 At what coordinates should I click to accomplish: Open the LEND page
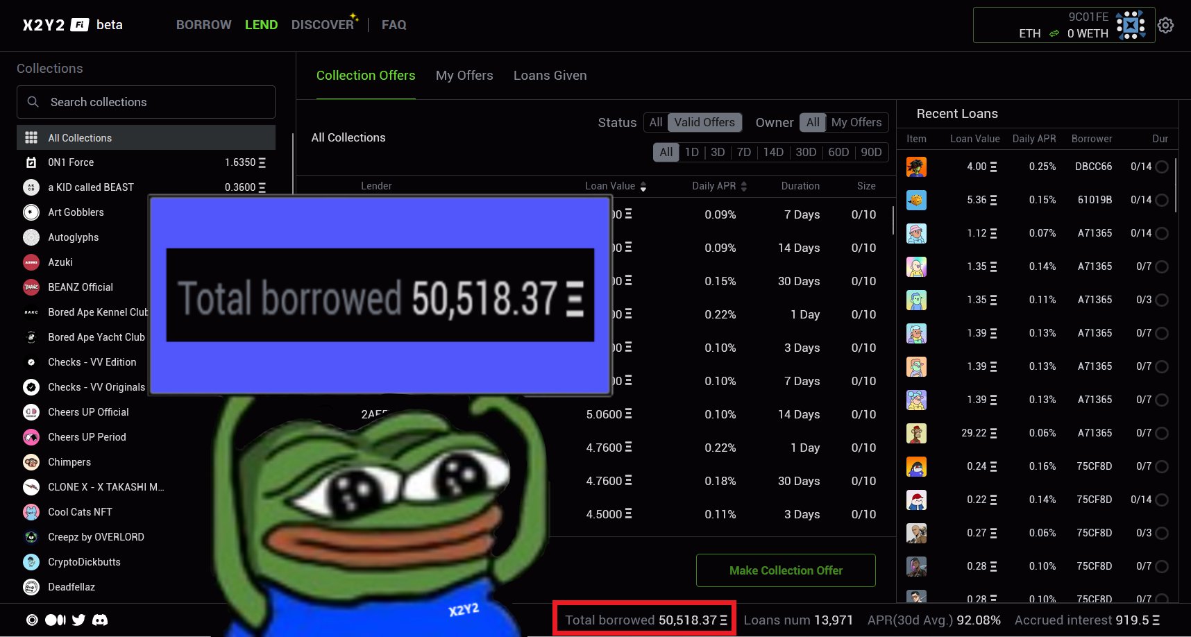pyautogui.click(x=261, y=25)
